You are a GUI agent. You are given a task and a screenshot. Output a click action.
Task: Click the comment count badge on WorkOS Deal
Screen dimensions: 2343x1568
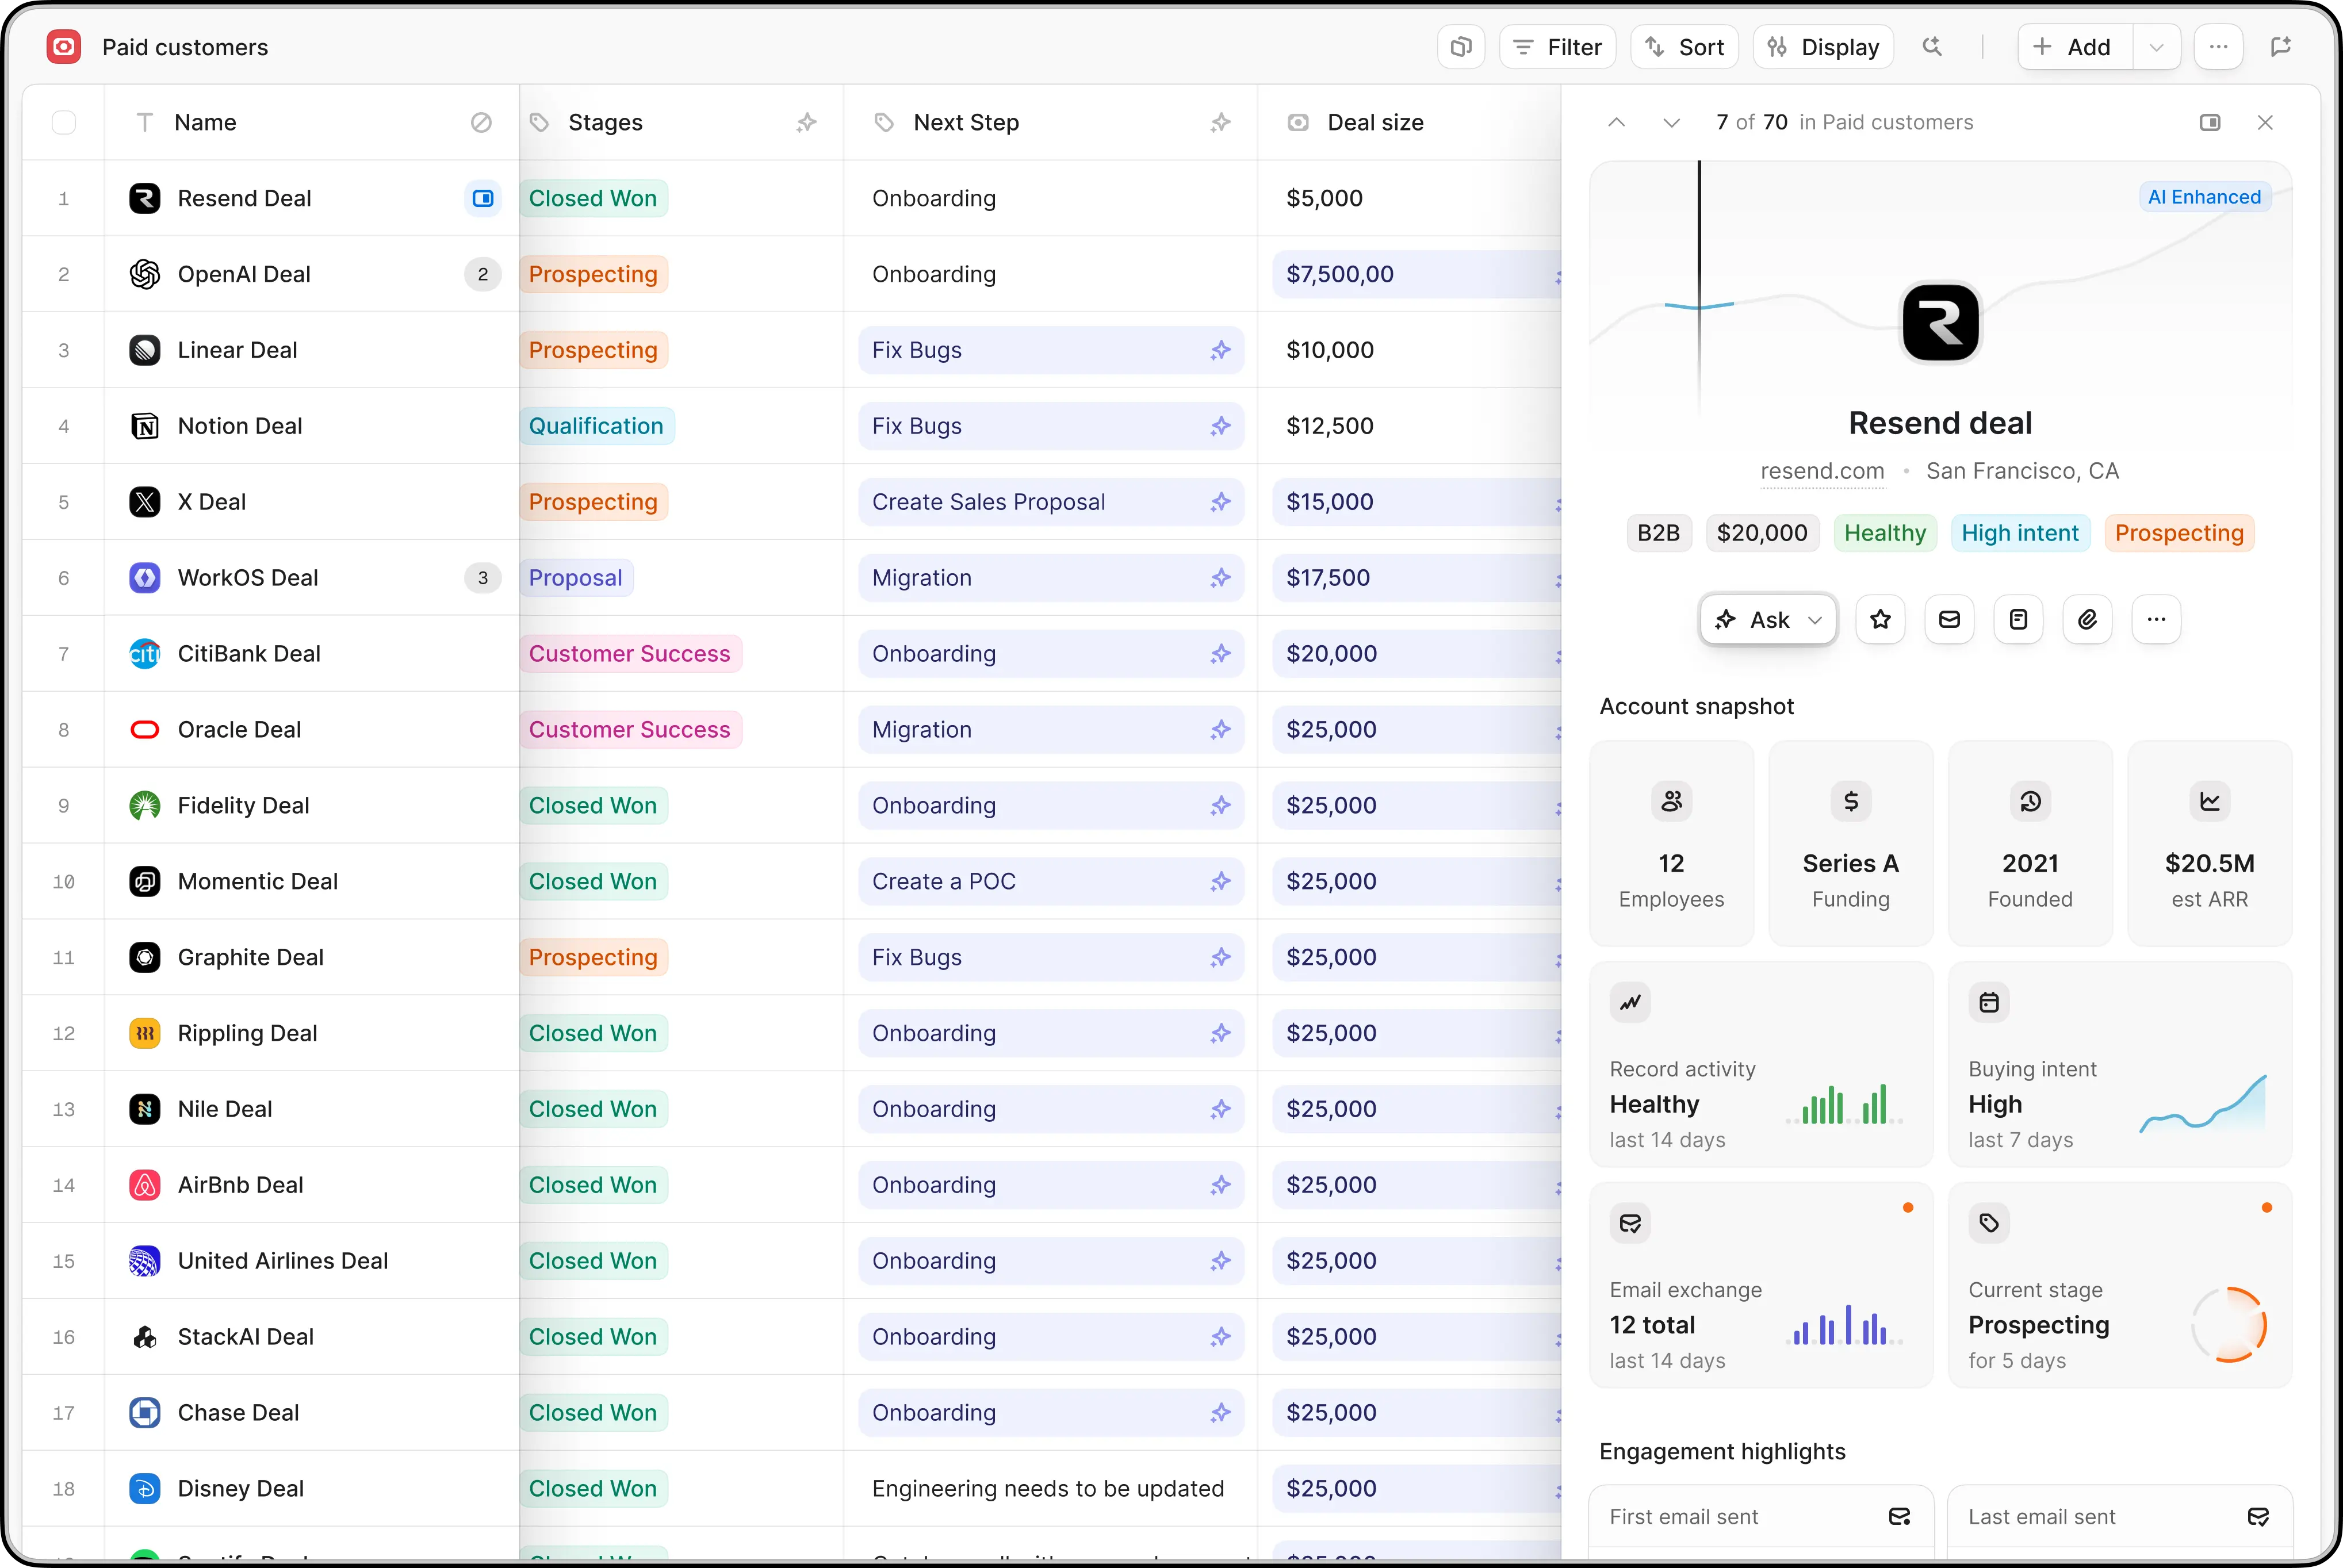[483, 578]
